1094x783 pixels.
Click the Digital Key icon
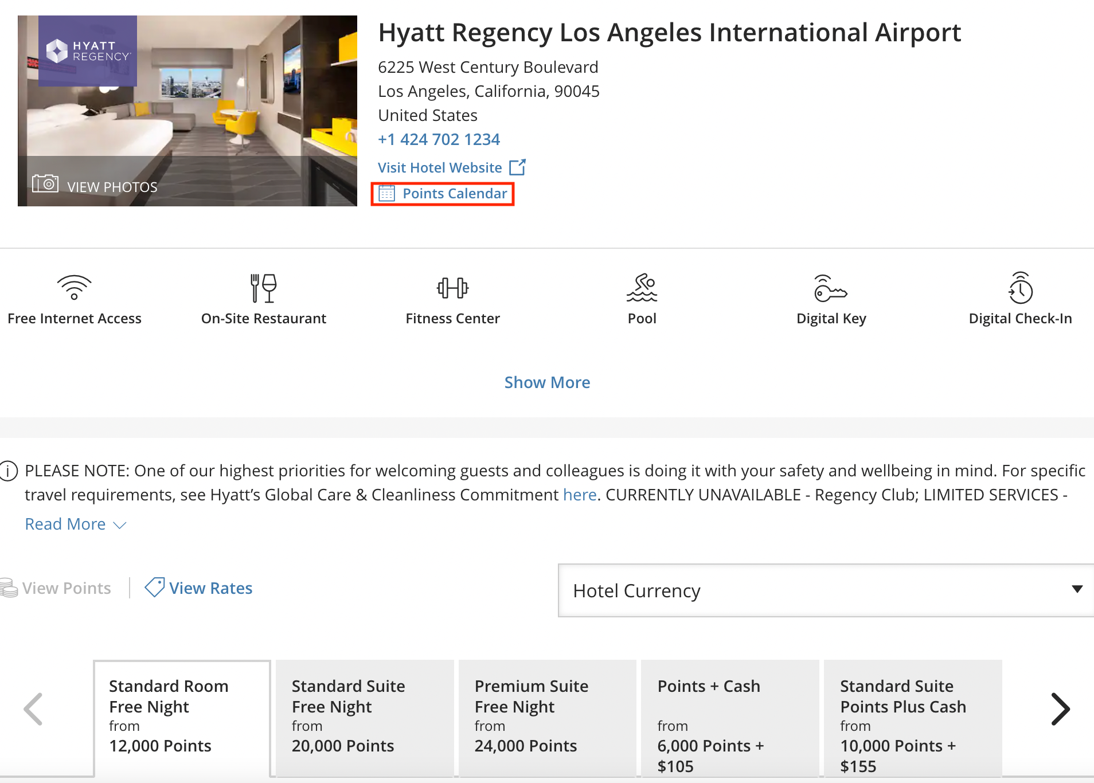[x=831, y=288]
